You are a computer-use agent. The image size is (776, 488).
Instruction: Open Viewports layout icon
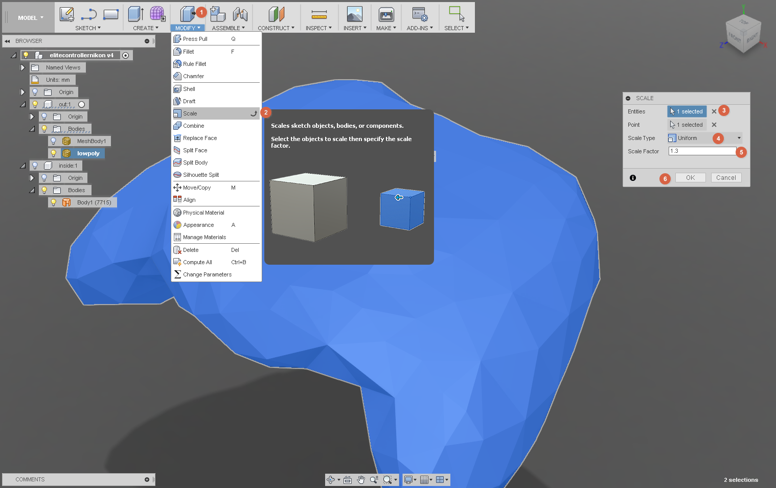tap(440, 480)
